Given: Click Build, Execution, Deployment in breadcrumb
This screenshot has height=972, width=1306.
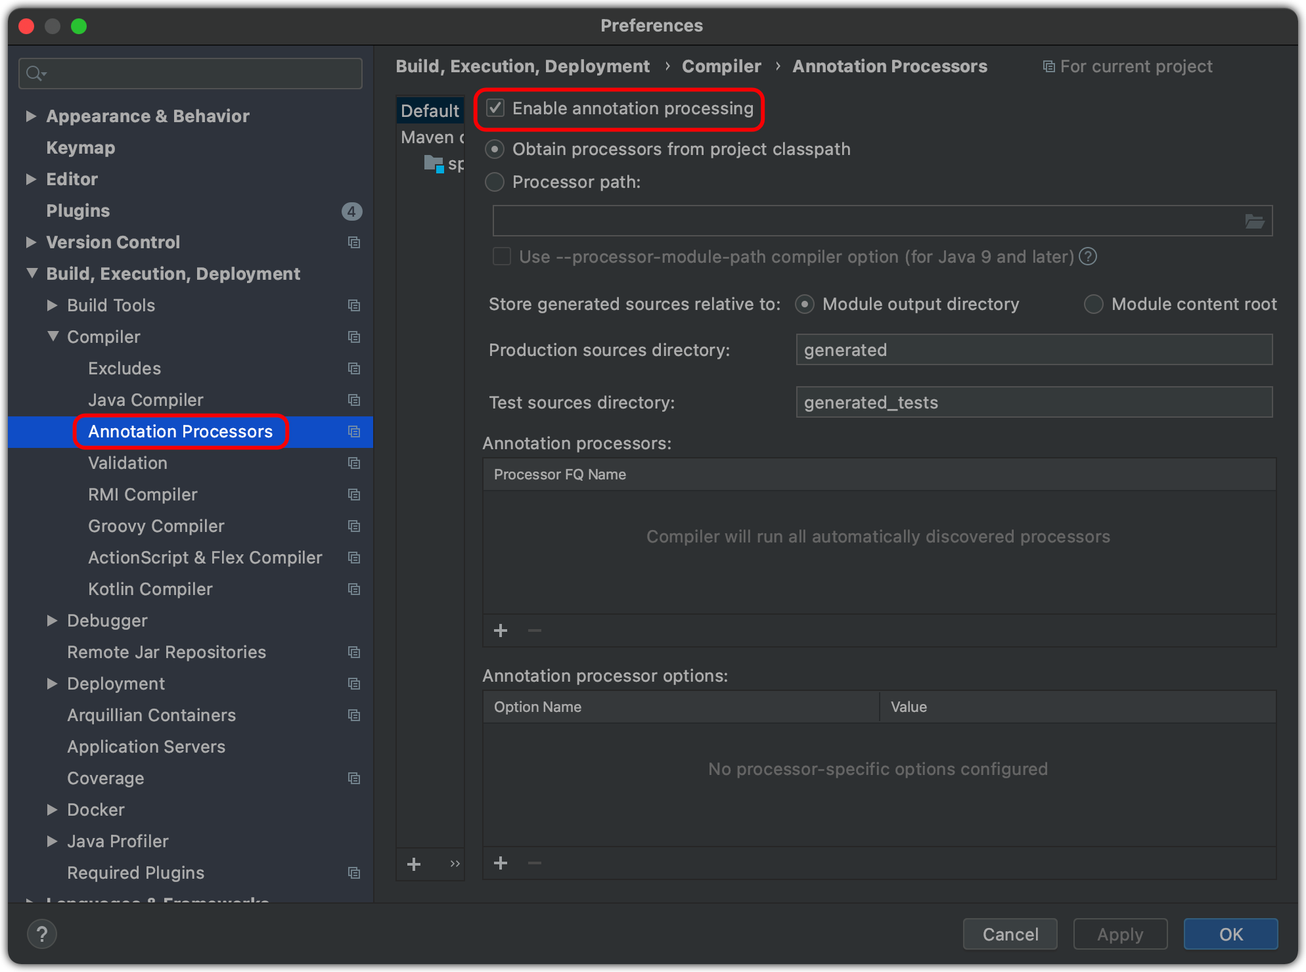Looking at the screenshot, I should (522, 66).
